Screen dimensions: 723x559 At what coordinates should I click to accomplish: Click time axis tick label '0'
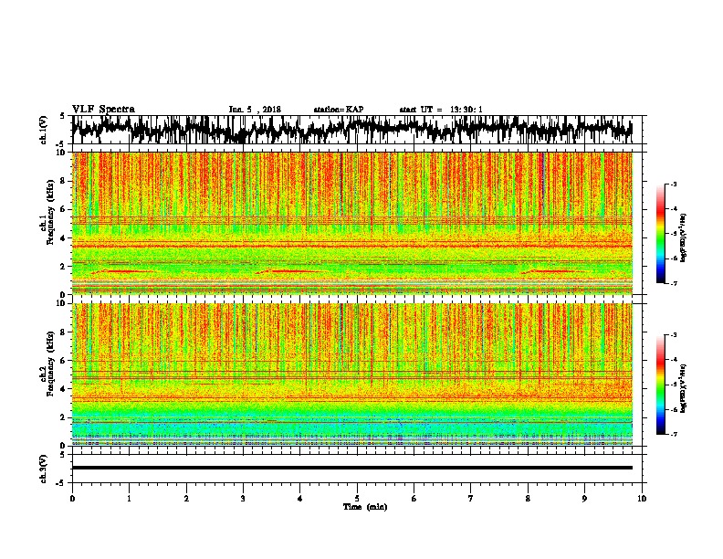tap(72, 499)
